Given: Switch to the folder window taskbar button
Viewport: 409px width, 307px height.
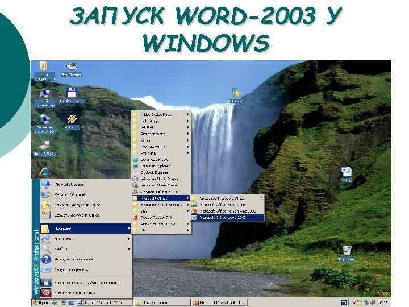Looking at the screenshot, I should (x=162, y=302).
